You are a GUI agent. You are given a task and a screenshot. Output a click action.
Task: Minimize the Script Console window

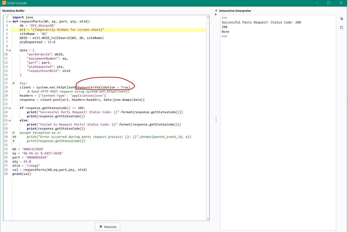[x=317, y=3]
